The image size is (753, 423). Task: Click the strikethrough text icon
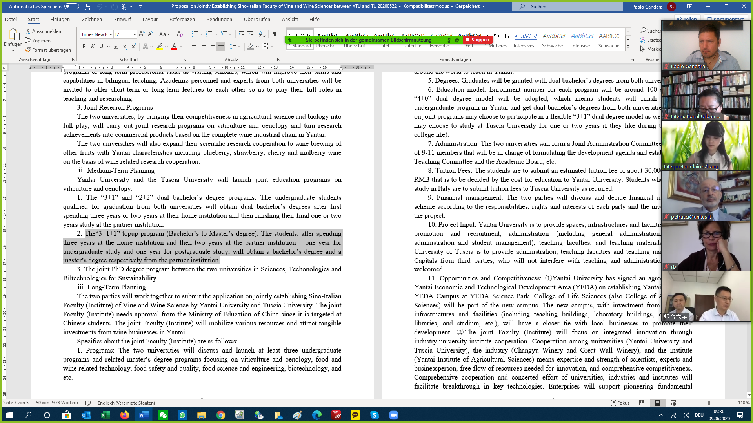[116, 47]
